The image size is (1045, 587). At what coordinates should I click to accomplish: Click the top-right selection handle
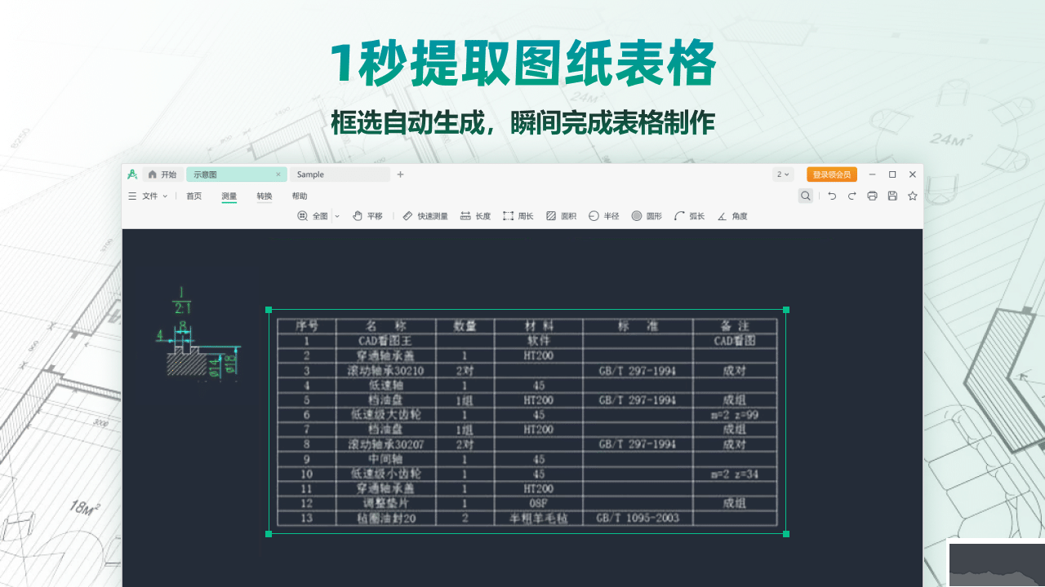pos(786,310)
